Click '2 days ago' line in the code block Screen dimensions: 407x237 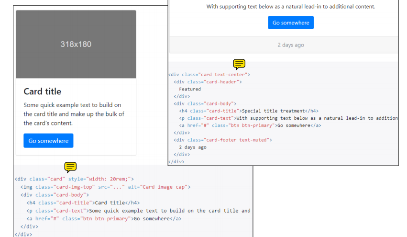[193, 147]
